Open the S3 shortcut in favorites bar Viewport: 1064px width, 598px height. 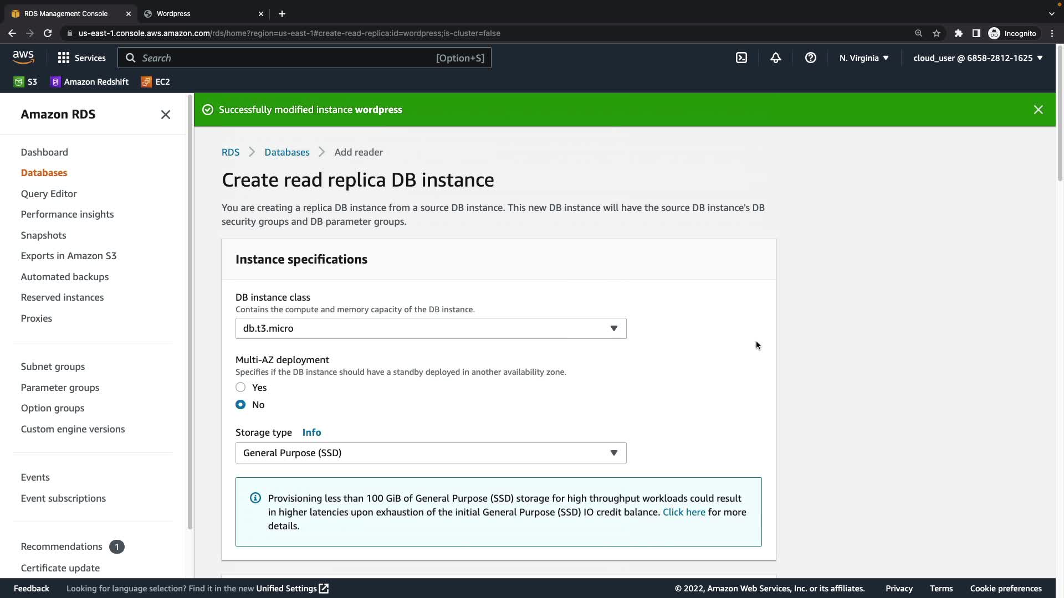25,82
